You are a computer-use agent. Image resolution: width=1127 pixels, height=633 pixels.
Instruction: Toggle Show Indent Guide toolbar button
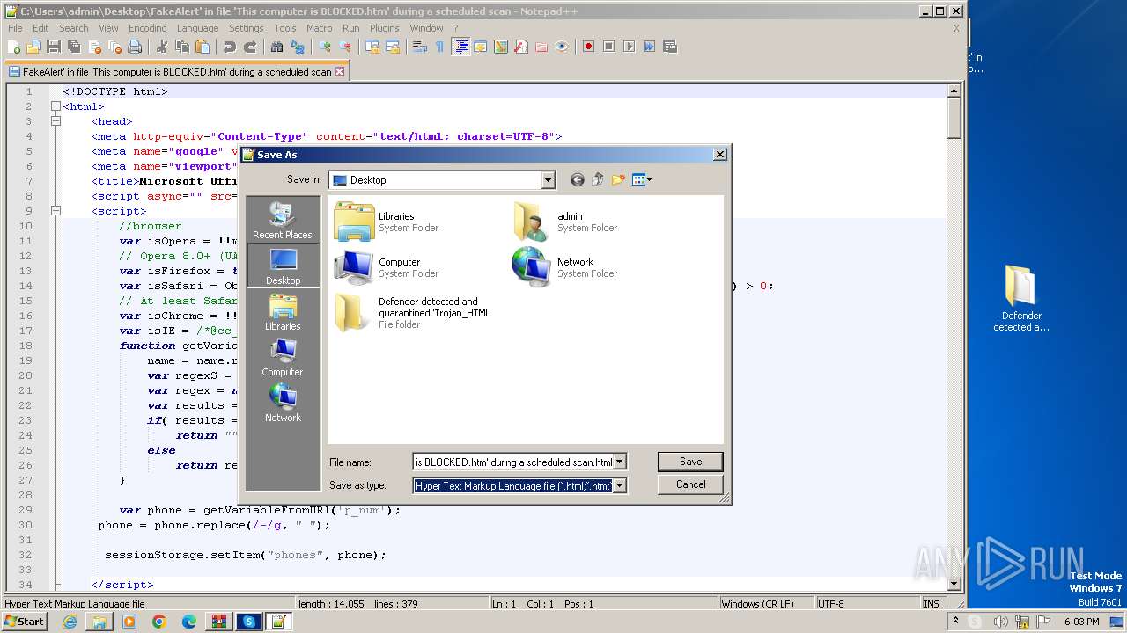(460, 47)
